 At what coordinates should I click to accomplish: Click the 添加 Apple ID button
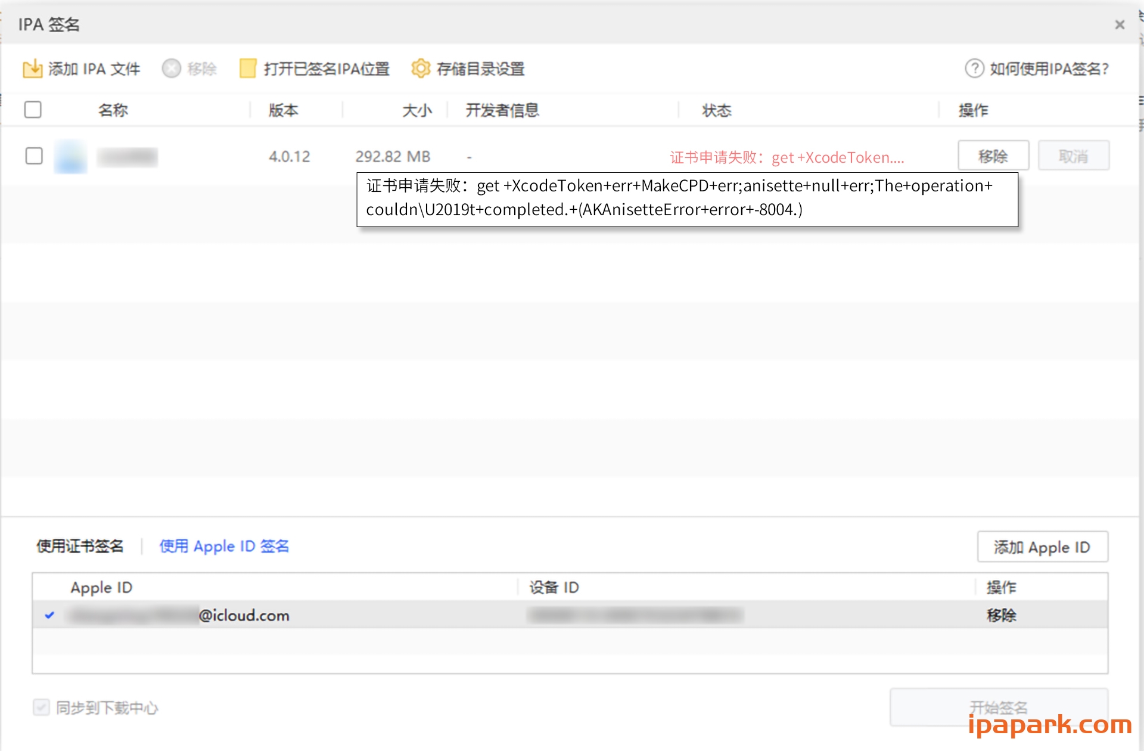pyautogui.click(x=1042, y=547)
